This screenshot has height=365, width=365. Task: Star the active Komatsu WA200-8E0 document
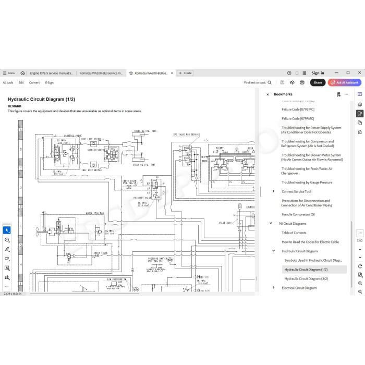(x=131, y=73)
